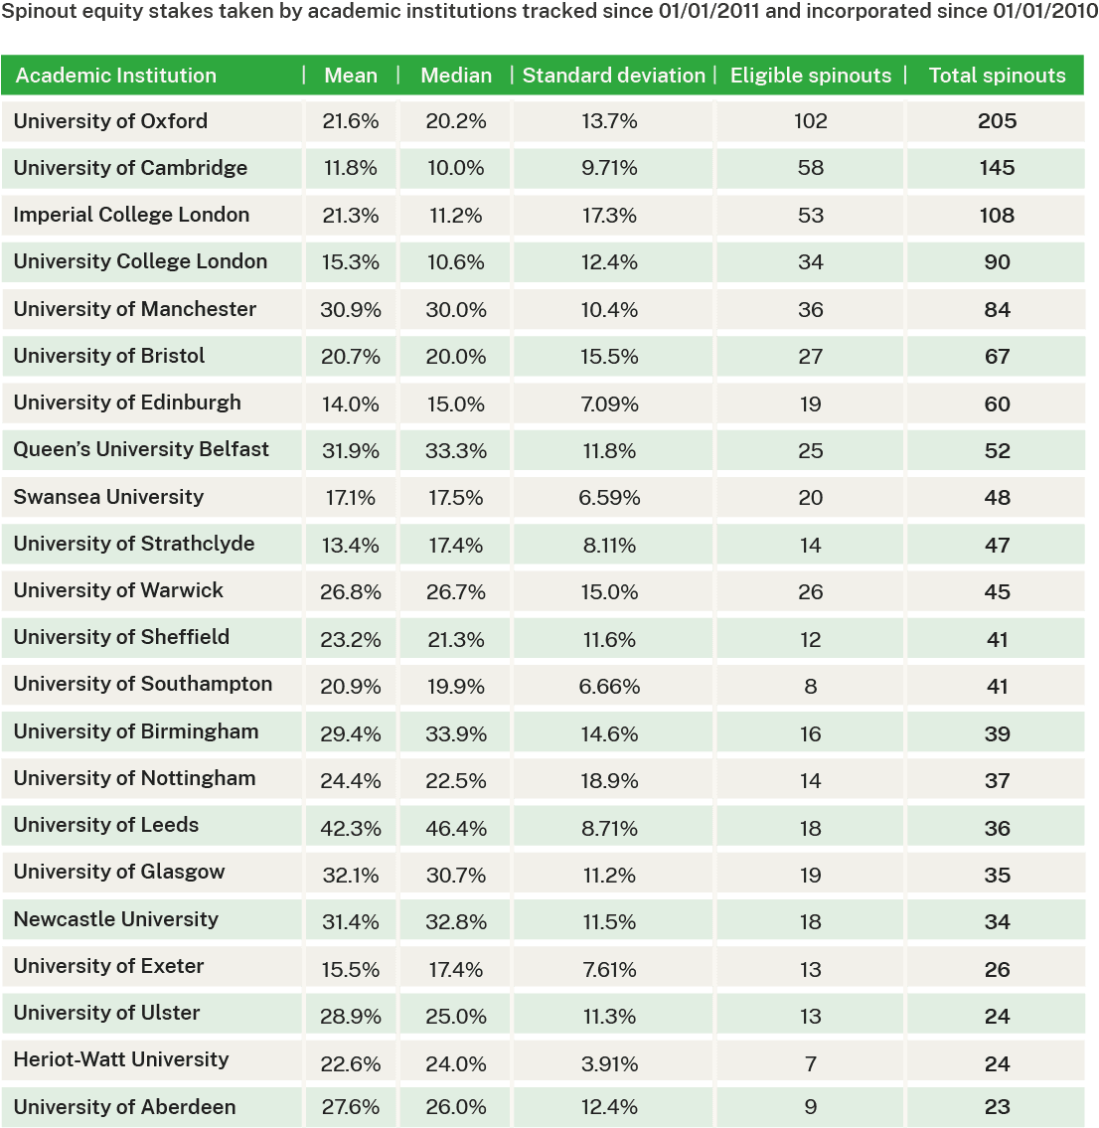Select the Standard deviation column header

[x=613, y=76]
